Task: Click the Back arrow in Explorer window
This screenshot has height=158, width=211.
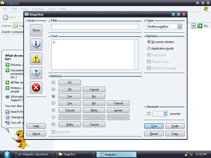Action: click(x=6, y=17)
